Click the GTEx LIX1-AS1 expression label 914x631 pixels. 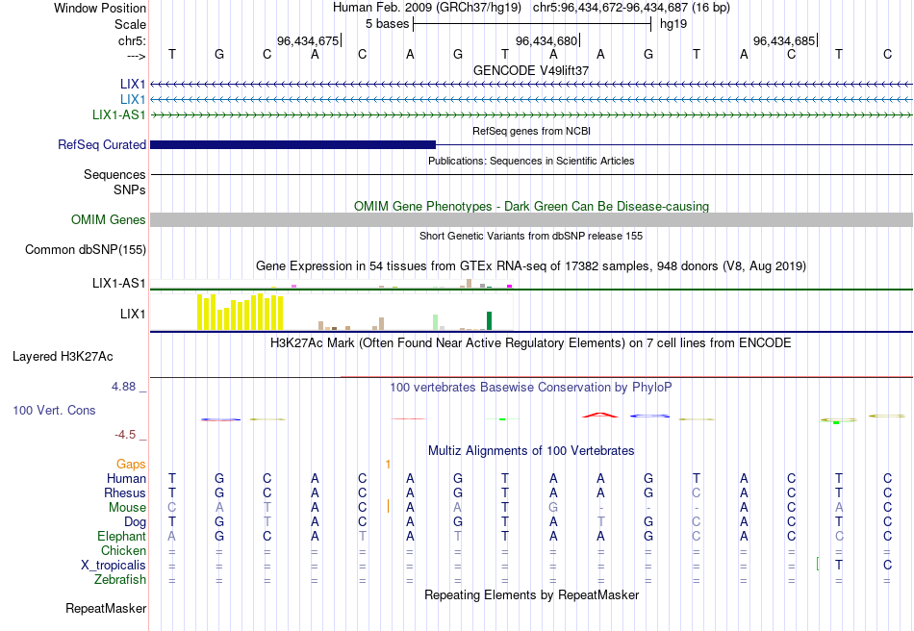(x=119, y=283)
